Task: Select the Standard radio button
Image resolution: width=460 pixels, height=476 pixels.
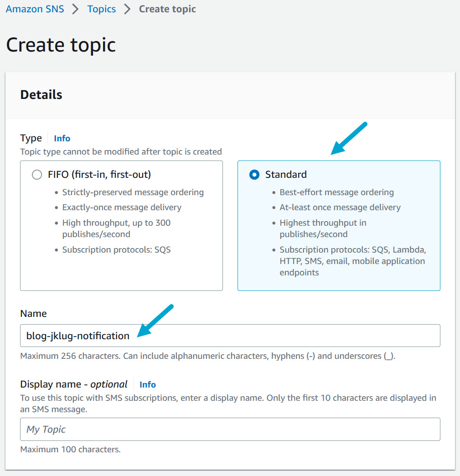Action: click(x=254, y=175)
